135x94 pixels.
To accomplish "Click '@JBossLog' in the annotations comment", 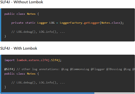I will 114,69.
